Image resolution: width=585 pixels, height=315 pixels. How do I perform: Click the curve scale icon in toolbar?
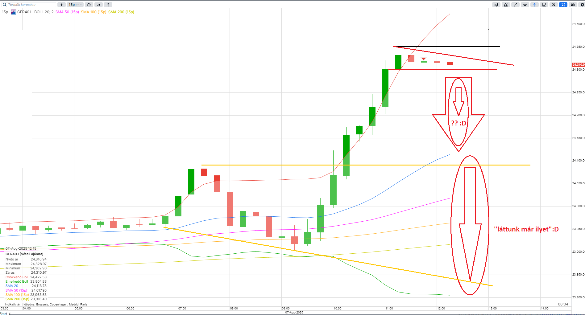click(544, 5)
